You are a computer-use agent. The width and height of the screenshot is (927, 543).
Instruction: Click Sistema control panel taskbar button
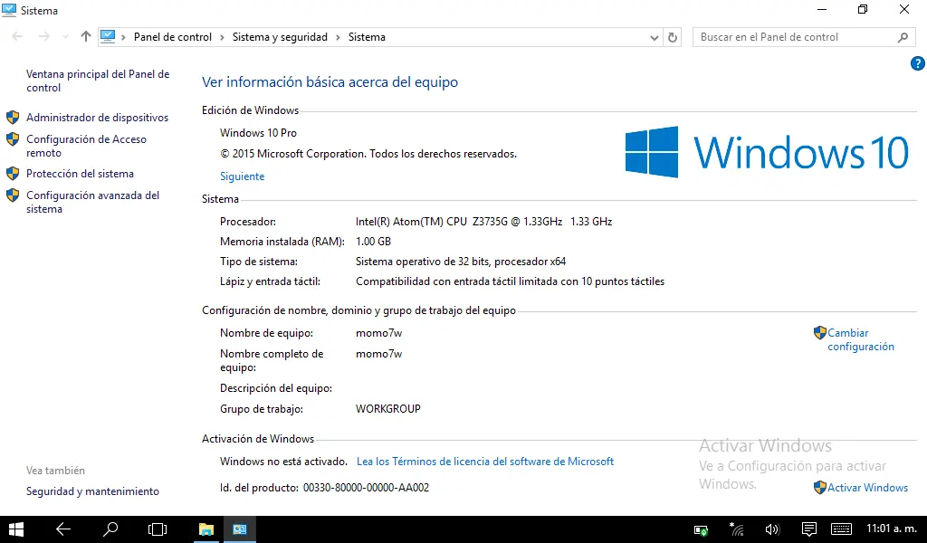(x=239, y=529)
